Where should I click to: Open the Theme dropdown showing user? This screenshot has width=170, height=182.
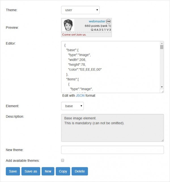coord(80,10)
